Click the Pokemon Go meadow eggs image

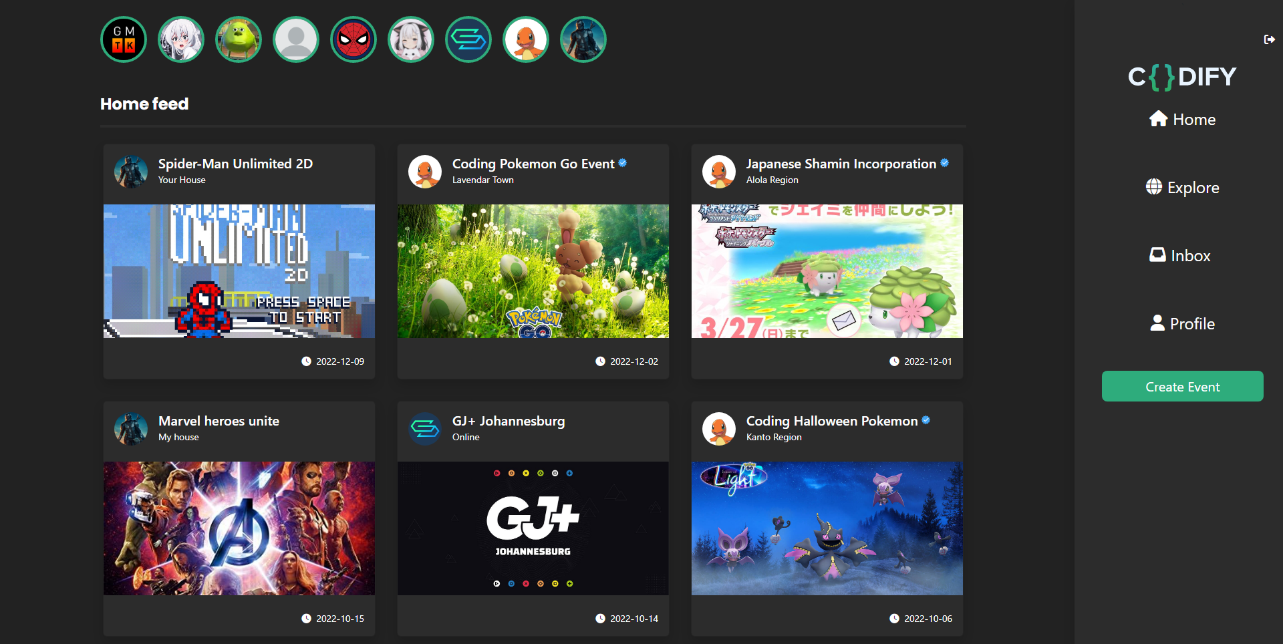pyautogui.click(x=533, y=271)
